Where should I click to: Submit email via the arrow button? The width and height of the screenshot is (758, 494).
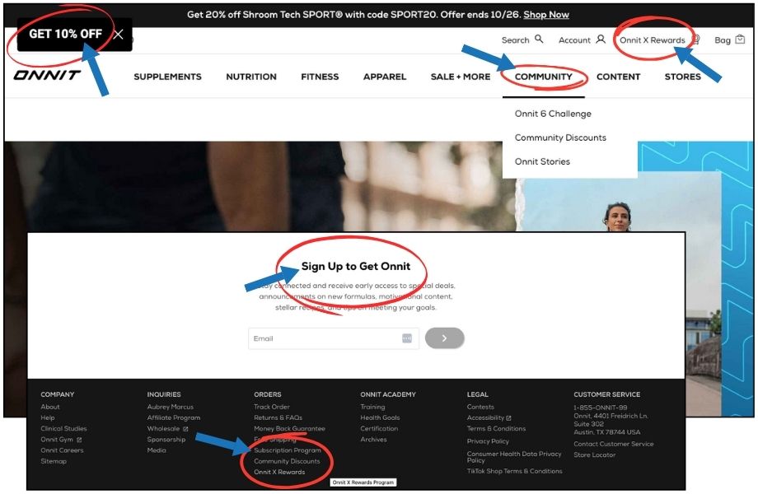[x=444, y=338]
